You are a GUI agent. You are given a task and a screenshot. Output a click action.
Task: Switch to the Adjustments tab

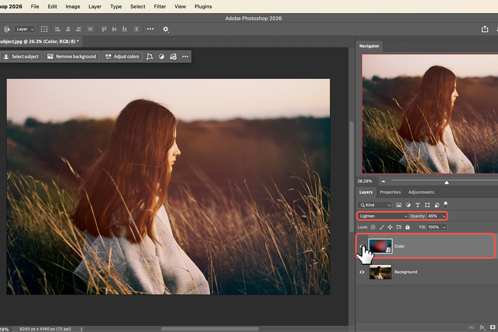pos(421,192)
